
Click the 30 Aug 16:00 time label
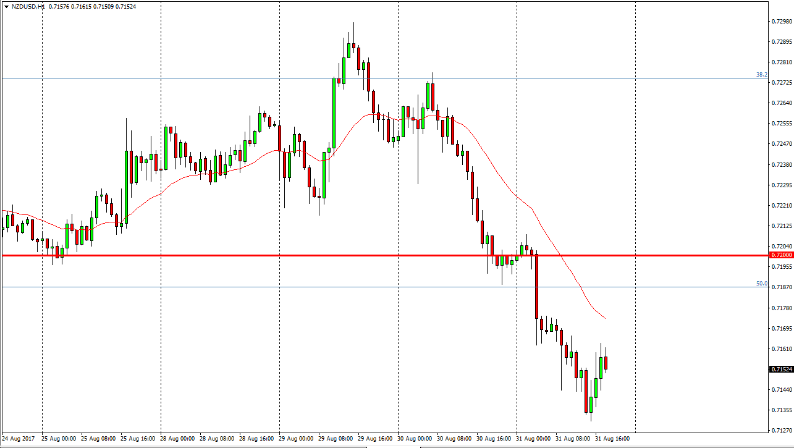click(495, 439)
